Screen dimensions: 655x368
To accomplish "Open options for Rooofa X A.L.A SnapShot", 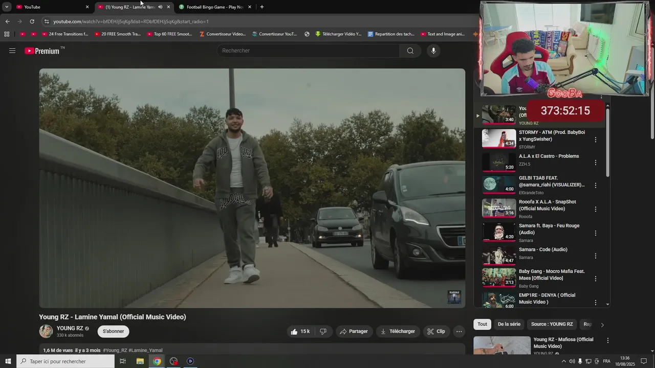I will (595, 209).
